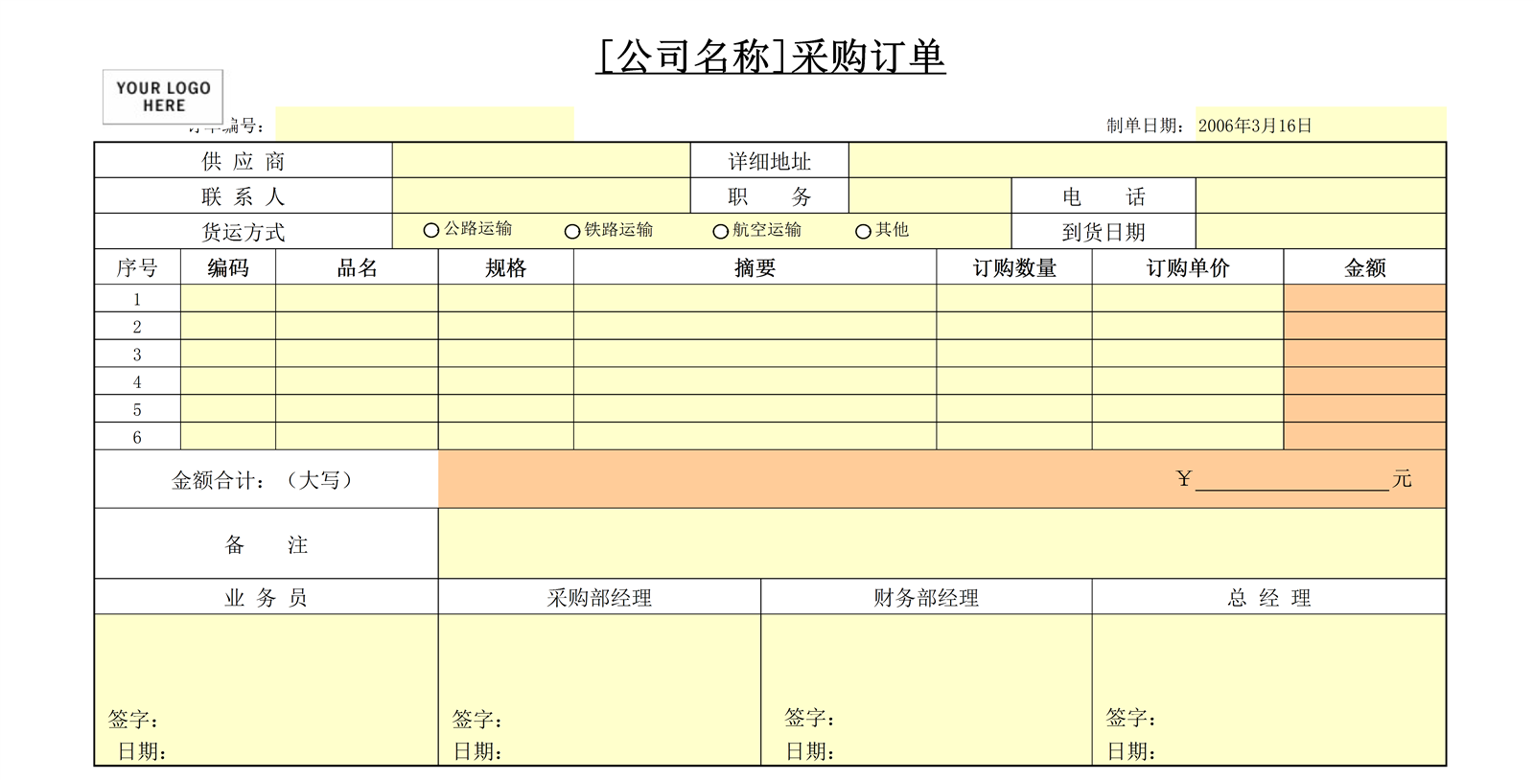Click the 职务 value field

click(x=930, y=195)
